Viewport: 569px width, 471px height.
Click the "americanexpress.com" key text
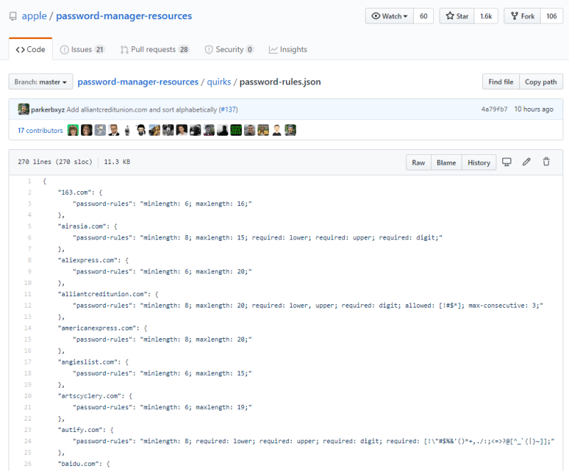pos(97,327)
